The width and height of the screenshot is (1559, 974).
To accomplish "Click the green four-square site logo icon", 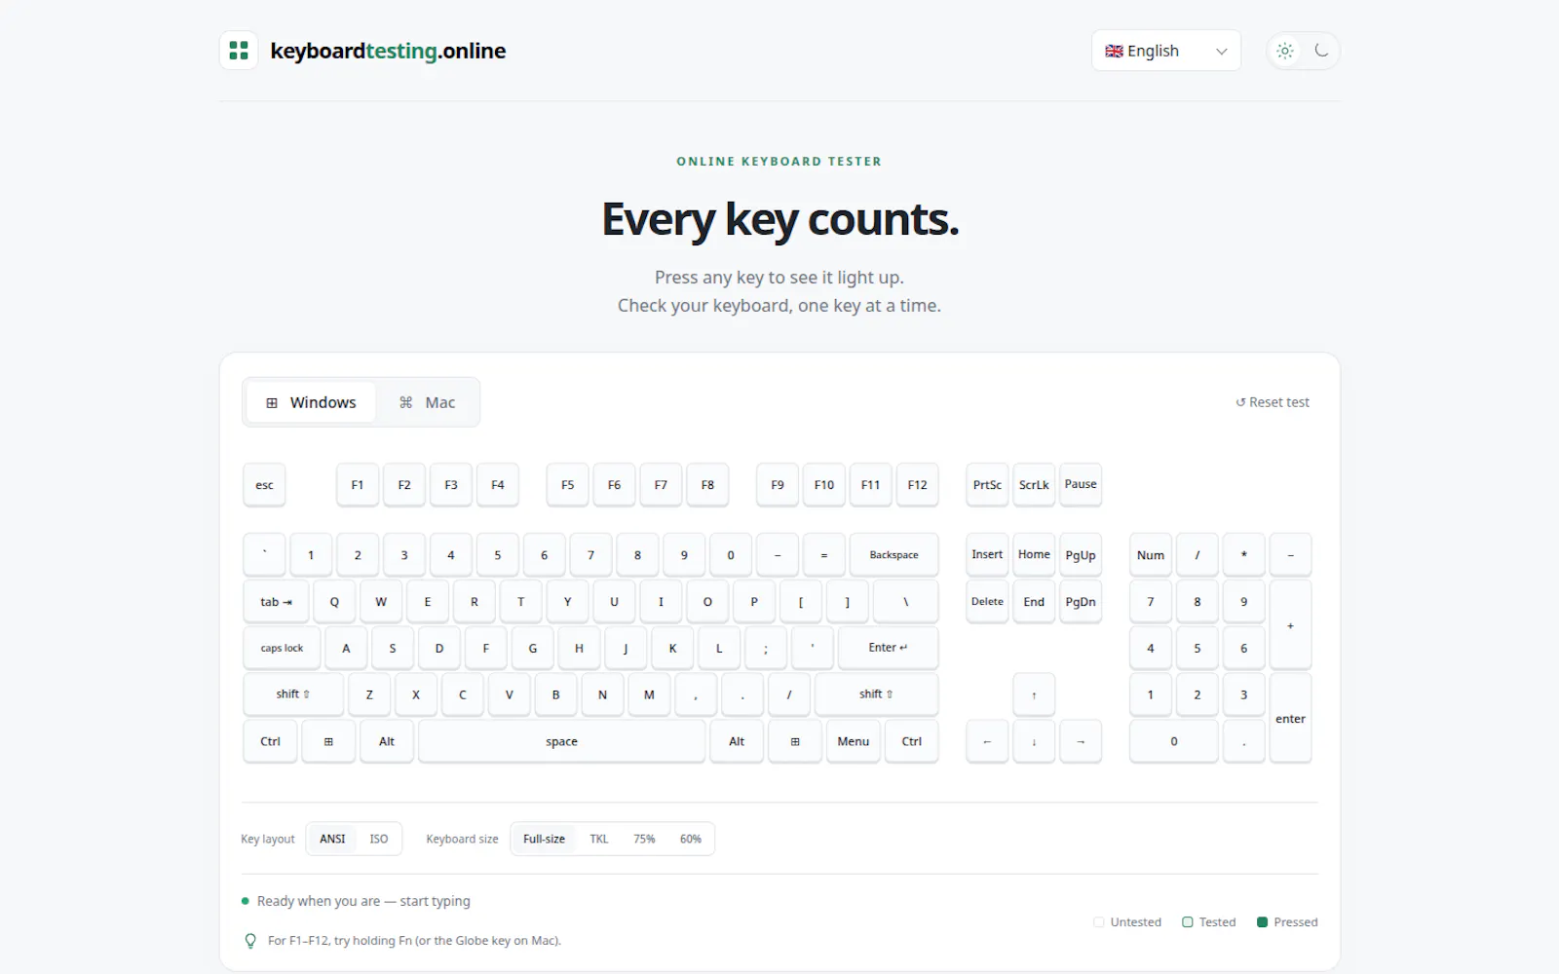I will tap(239, 51).
